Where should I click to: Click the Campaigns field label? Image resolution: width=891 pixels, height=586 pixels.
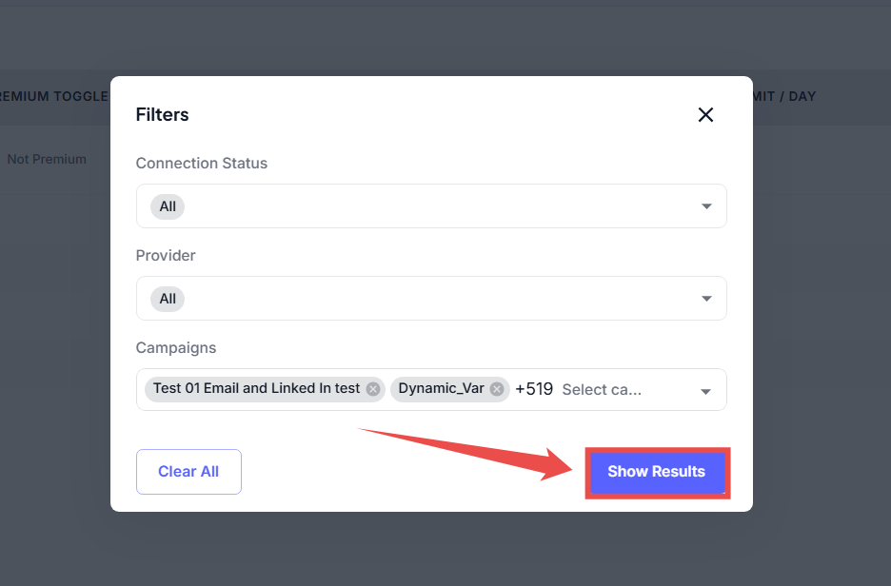pyautogui.click(x=176, y=348)
